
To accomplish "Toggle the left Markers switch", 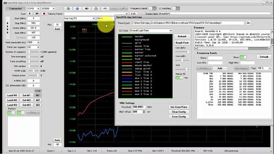I will tap(11, 113).
